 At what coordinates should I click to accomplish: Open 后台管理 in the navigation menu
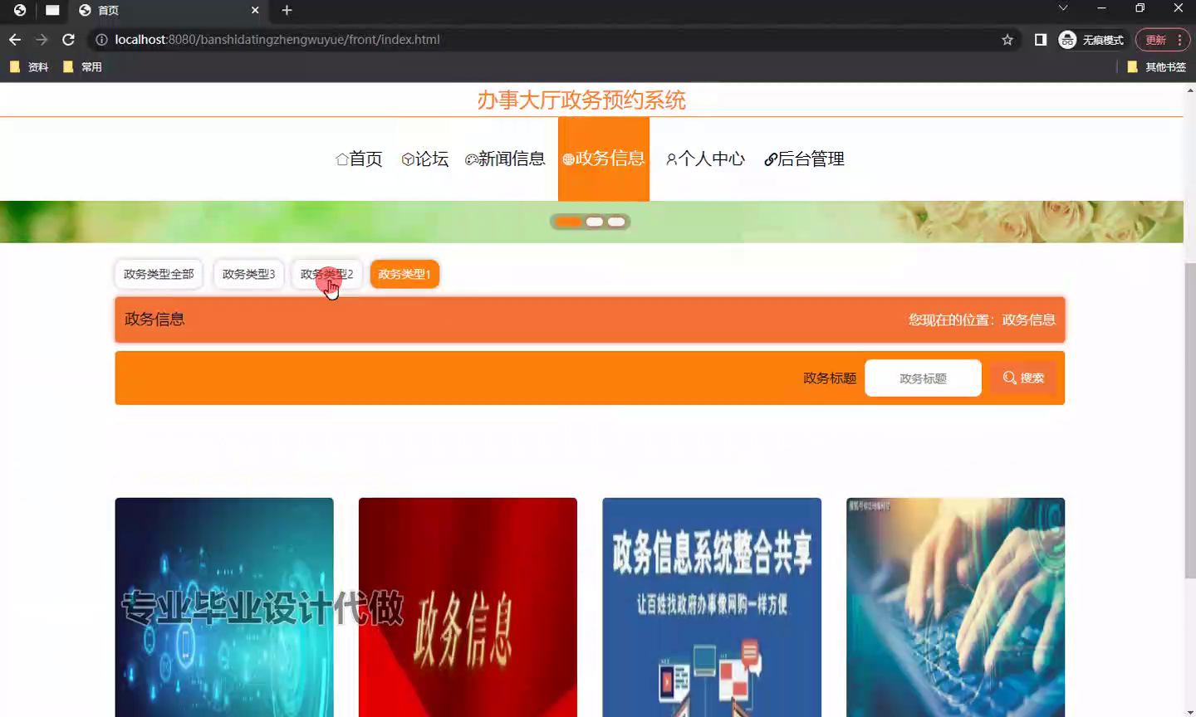[x=804, y=159]
